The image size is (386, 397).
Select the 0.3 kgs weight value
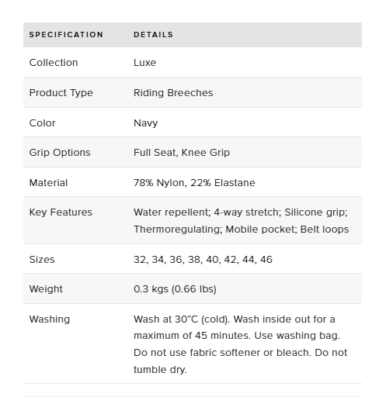tap(175, 289)
